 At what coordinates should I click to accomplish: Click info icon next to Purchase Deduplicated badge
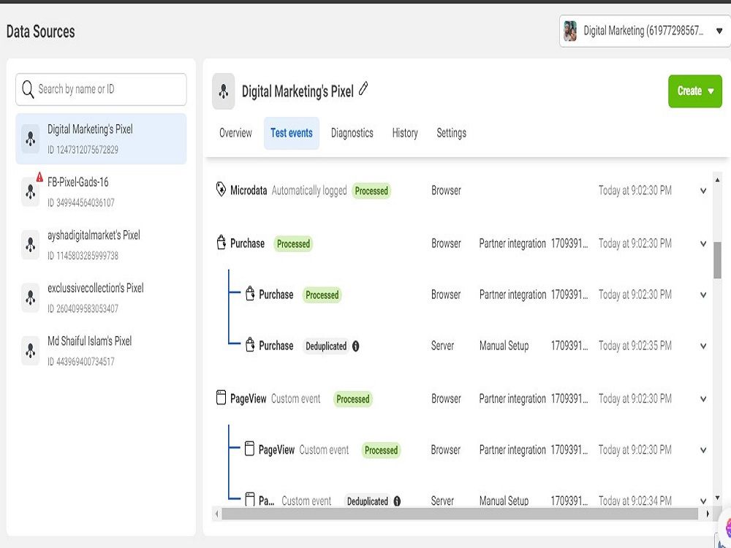(356, 346)
